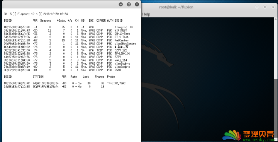The height and width of the screenshot is (142, 278).
Task: Select the CU-10-Test ESSID
Action: coord(122,34)
